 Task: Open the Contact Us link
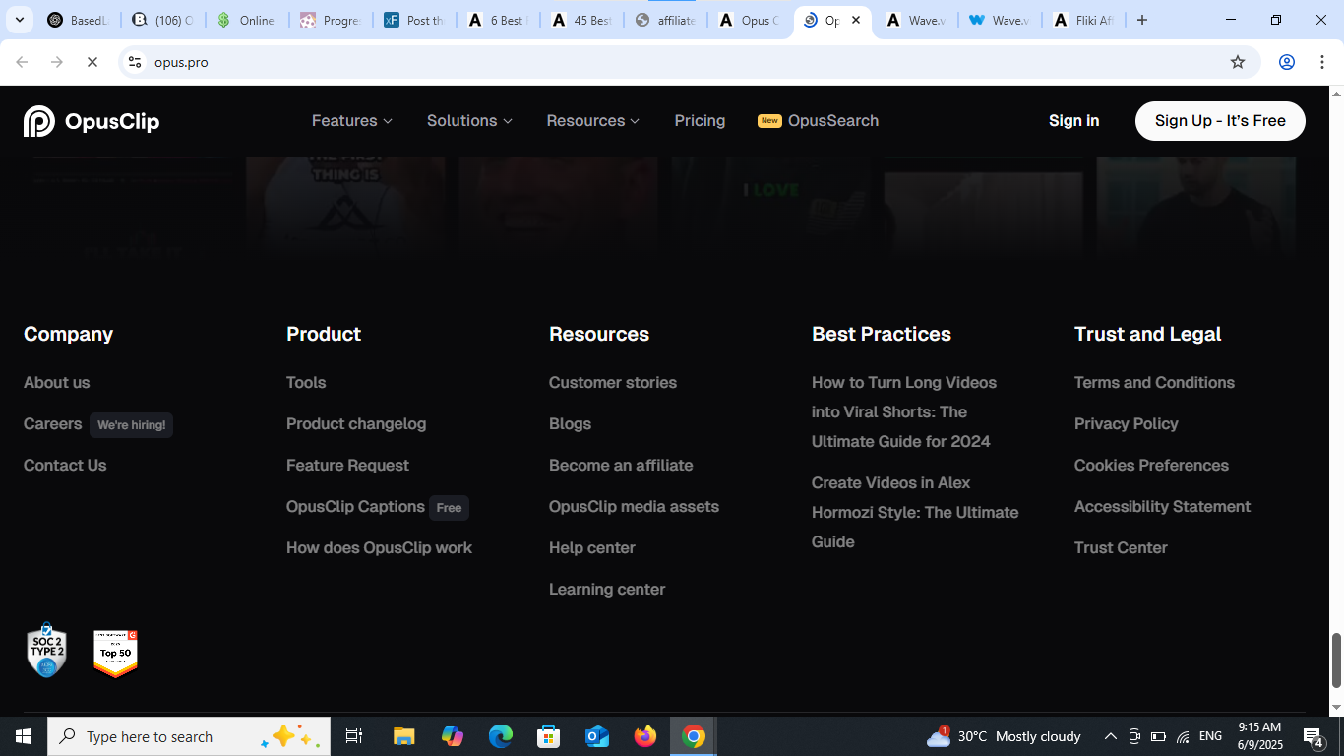pyautogui.click(x=65, y=466)
